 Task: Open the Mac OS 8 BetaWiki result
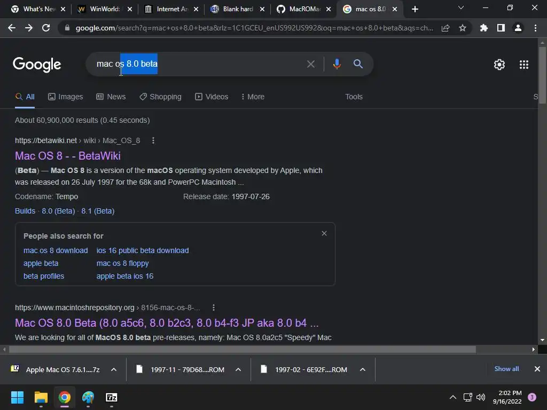pos(68,156)
